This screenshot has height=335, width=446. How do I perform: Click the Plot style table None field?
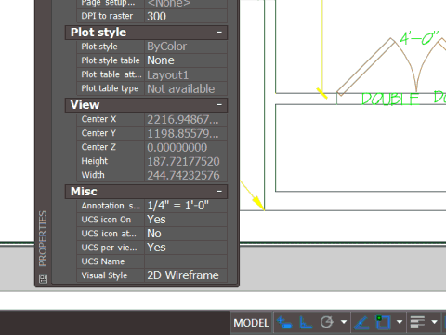[186, 60]
